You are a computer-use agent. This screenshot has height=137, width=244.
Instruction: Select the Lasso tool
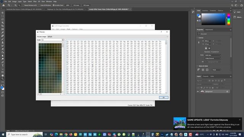click(x=3, y=19)
